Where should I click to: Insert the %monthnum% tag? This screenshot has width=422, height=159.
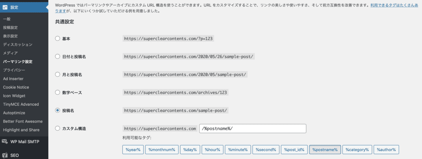[x=162, y=150]
